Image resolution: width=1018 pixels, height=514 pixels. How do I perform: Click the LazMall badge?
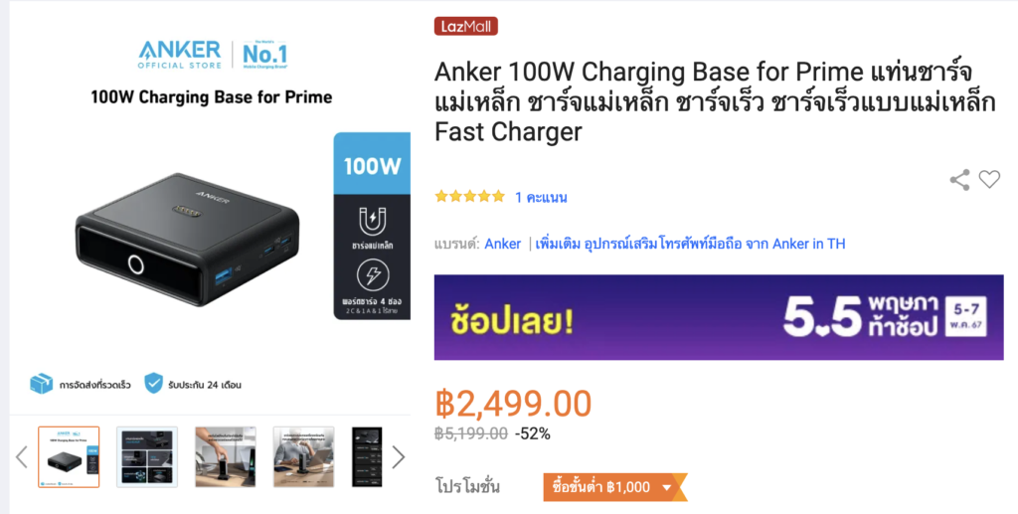pos(466,26)
